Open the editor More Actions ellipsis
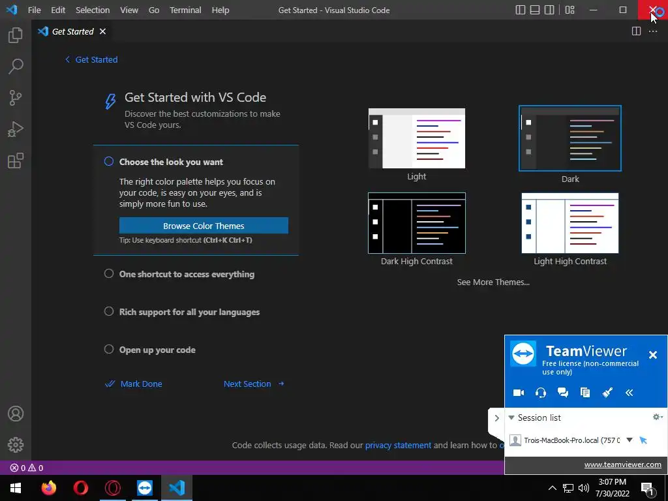668x501 pixels. point(652,31)
